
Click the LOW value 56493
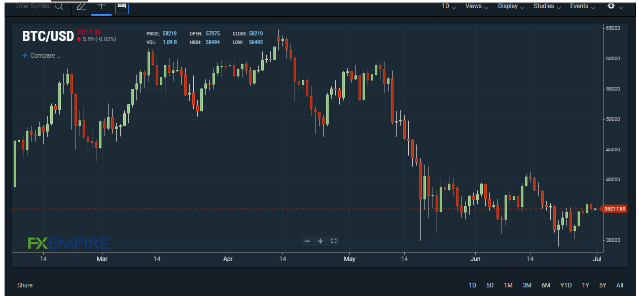point(256,43)
